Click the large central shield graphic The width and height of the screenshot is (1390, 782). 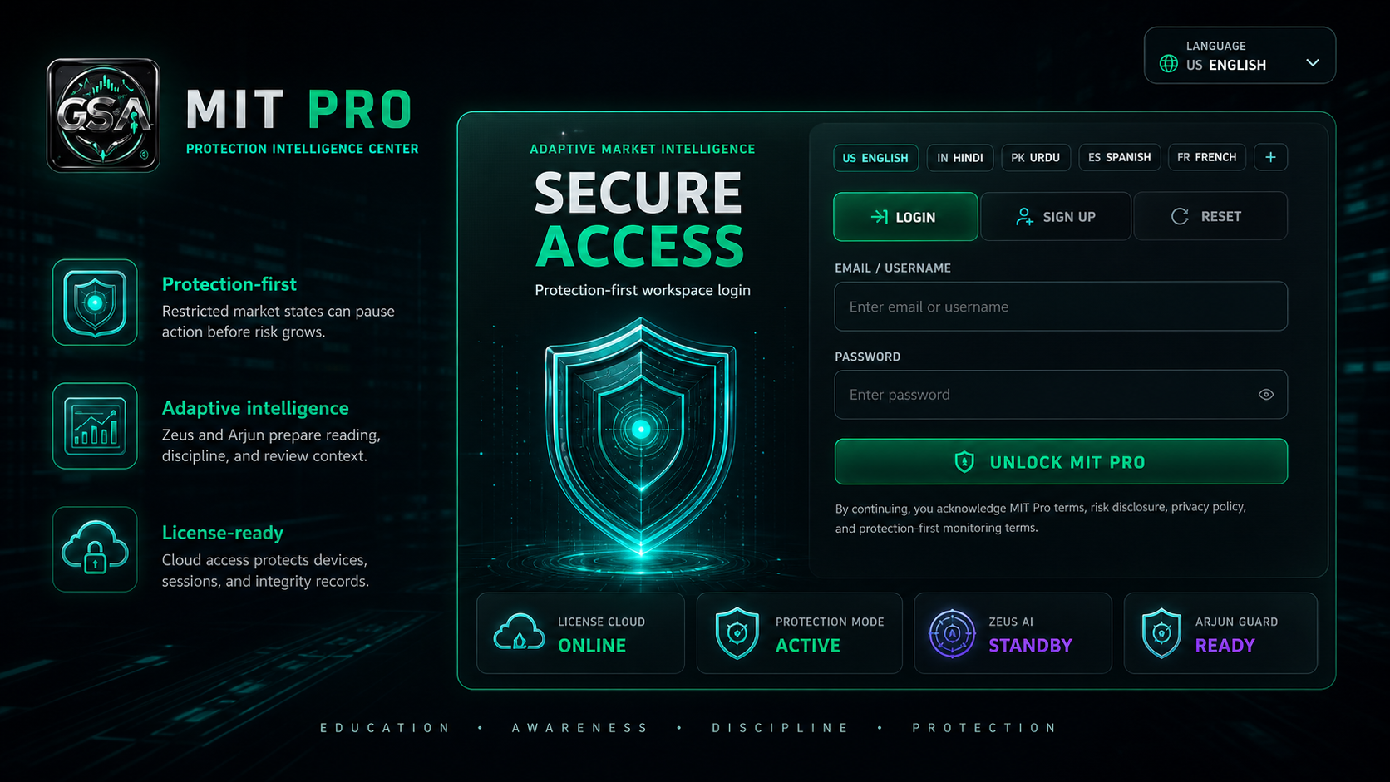click(641, 435)
